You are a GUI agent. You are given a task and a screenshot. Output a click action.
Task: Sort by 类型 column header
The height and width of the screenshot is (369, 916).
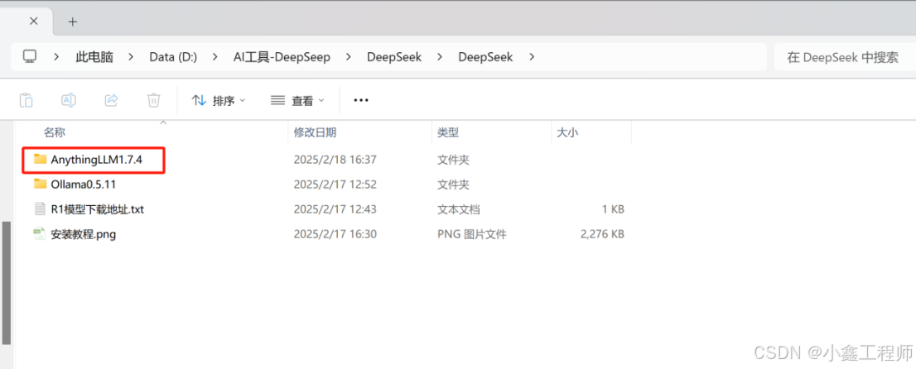pyautogui.click(x=448, y=132)
